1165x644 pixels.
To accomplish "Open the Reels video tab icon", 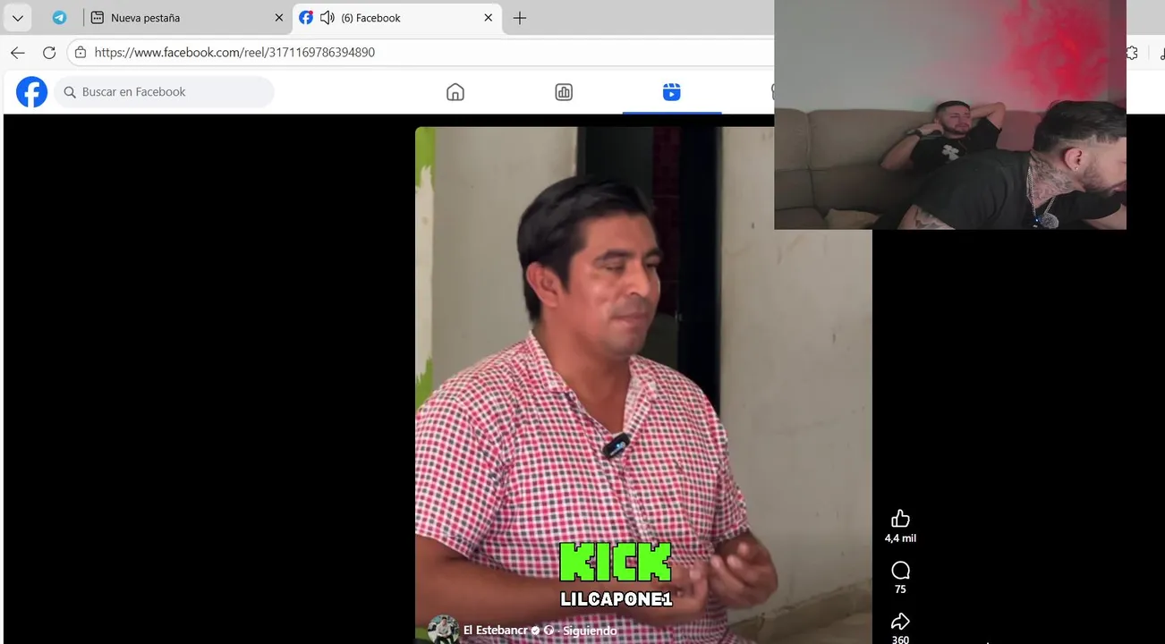I will click(x=672, y=92).
